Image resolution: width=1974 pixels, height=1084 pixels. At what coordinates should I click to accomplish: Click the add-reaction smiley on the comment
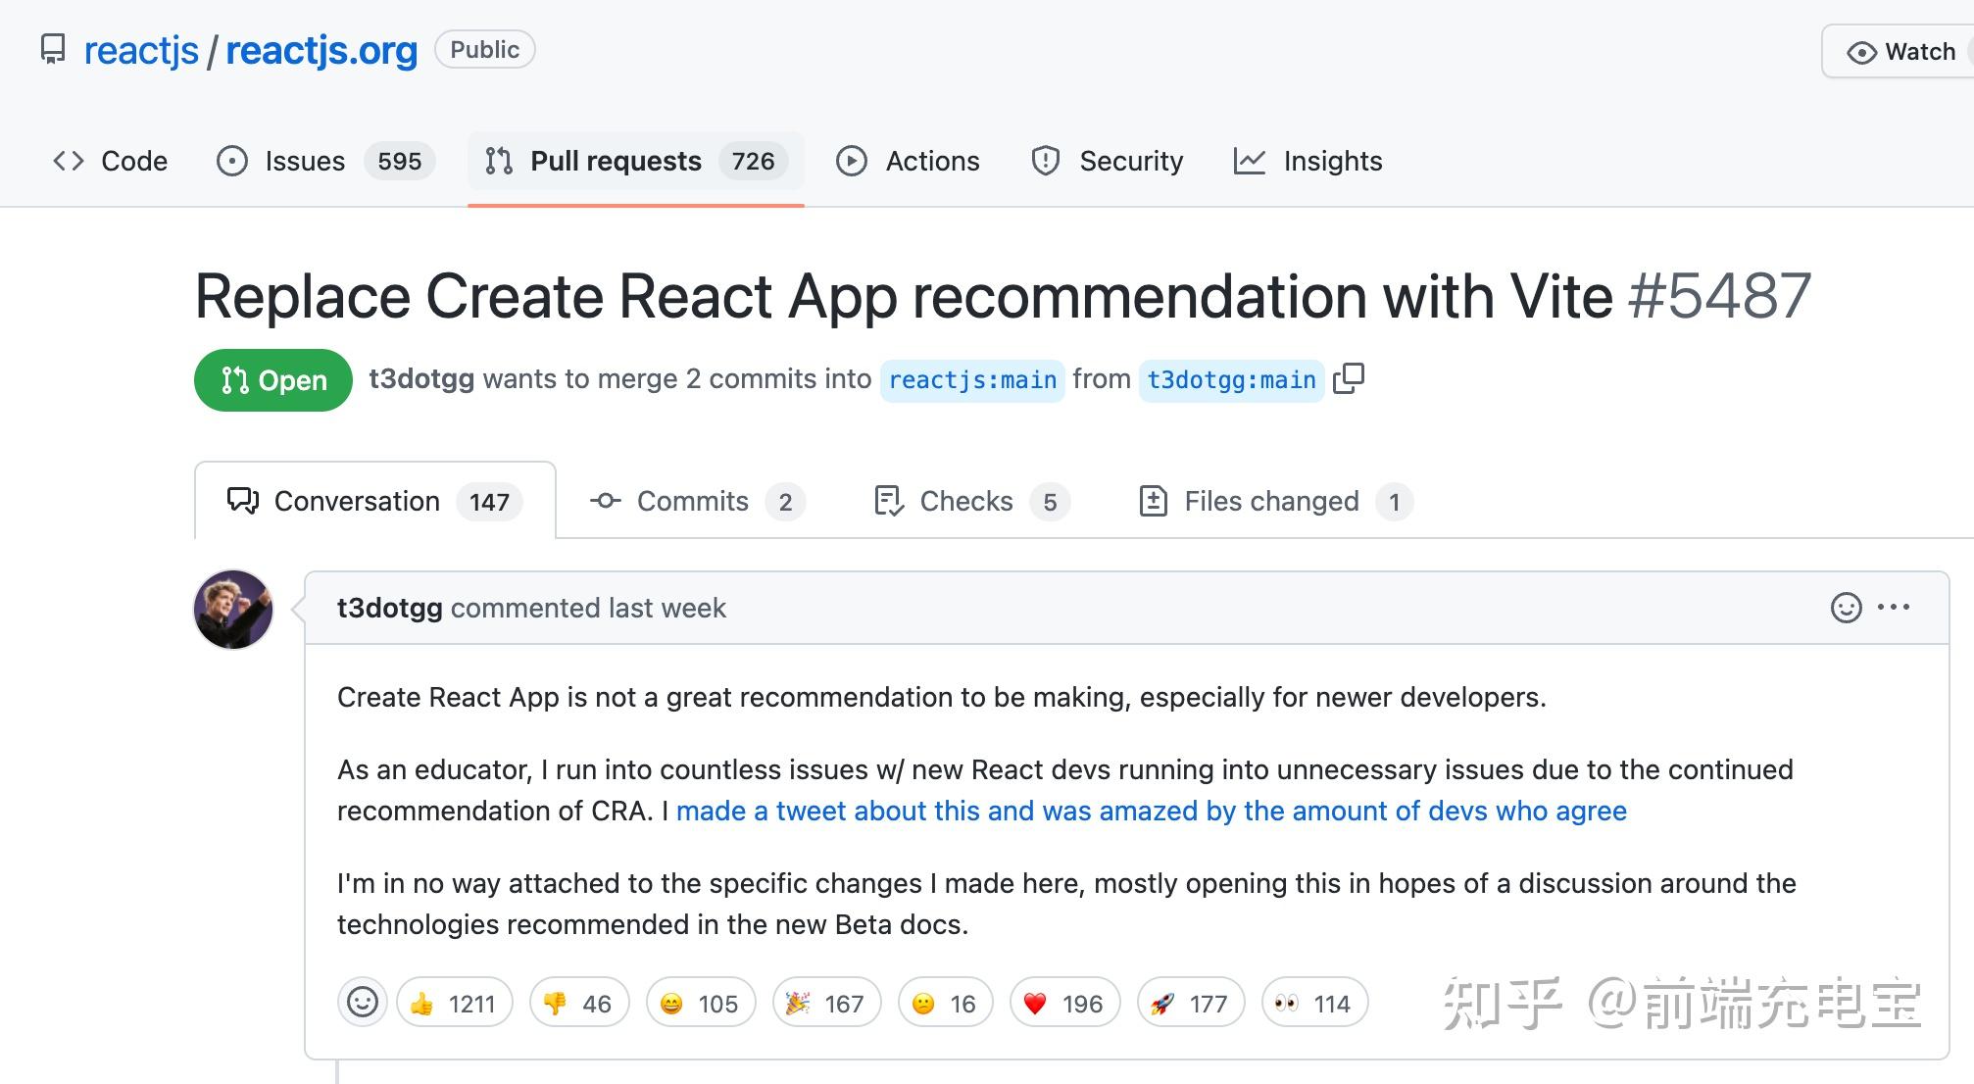[x=1847, y=608]
